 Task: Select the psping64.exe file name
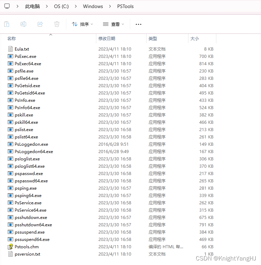tap(28, 196)
